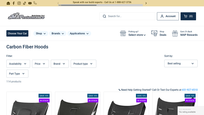Screen dimensions: 204x115
Task: Call the 651-927-4510 phone link
Action: 189,90
